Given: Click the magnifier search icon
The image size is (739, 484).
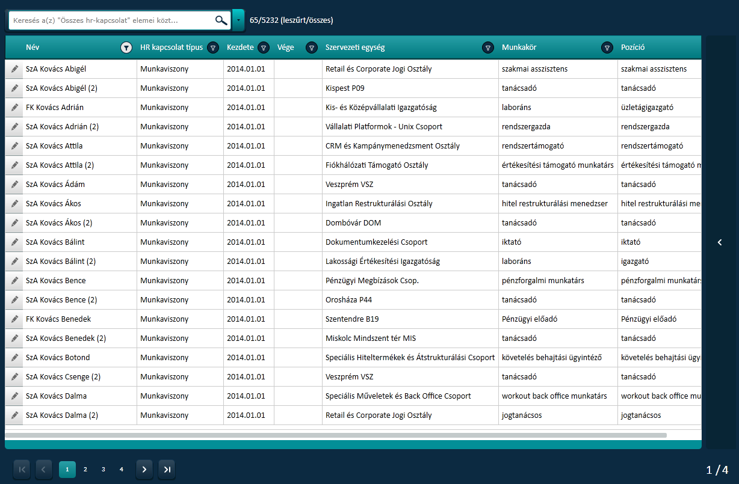Looking at the screenshot, I should coord(221,20).
